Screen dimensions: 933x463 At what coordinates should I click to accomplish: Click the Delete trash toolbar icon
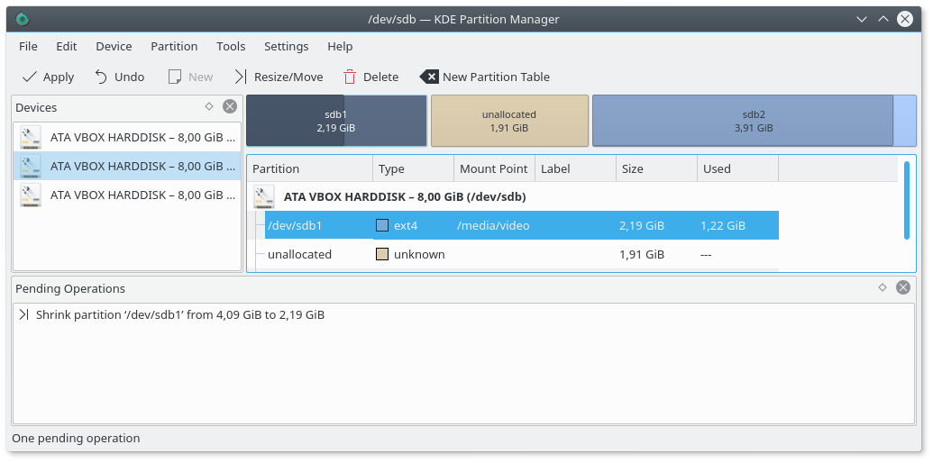coord(350,77)
